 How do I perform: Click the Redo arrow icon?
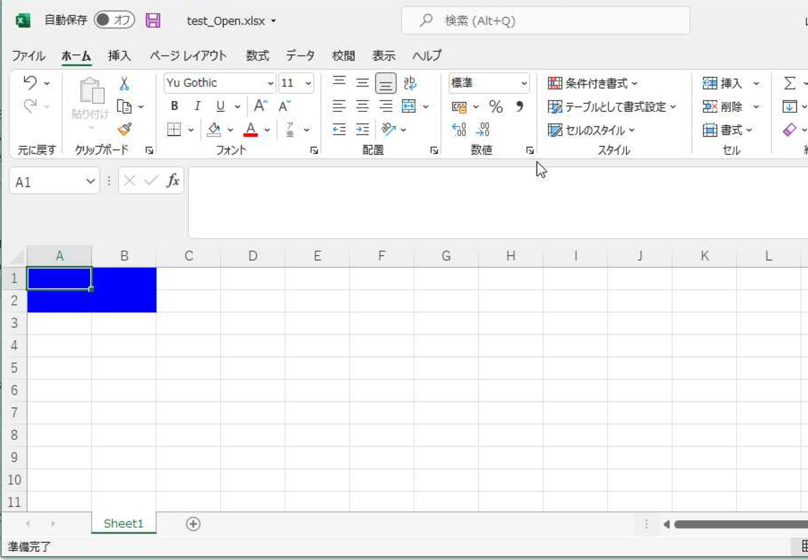(x=30, y=106)
